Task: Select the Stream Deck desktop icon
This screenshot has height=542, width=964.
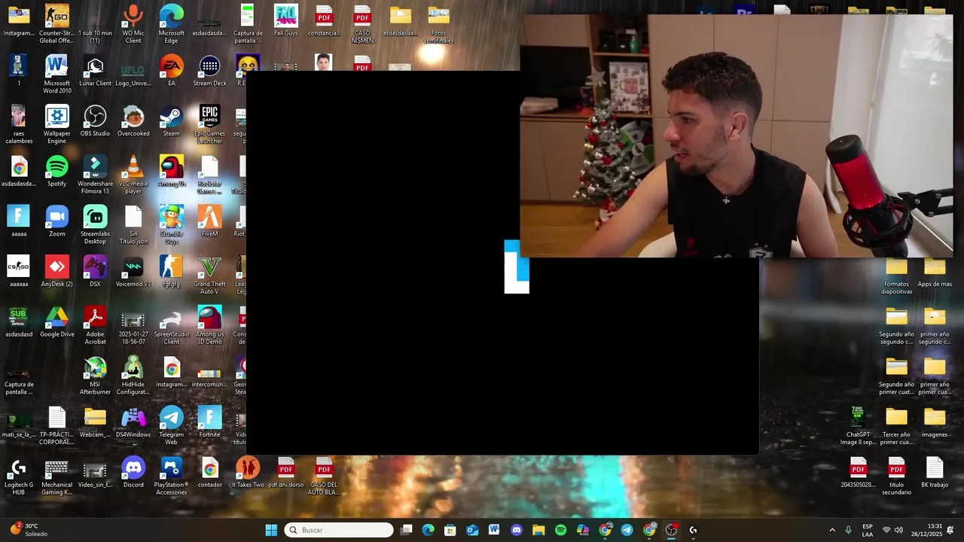Action: click(x=209, y=71)
